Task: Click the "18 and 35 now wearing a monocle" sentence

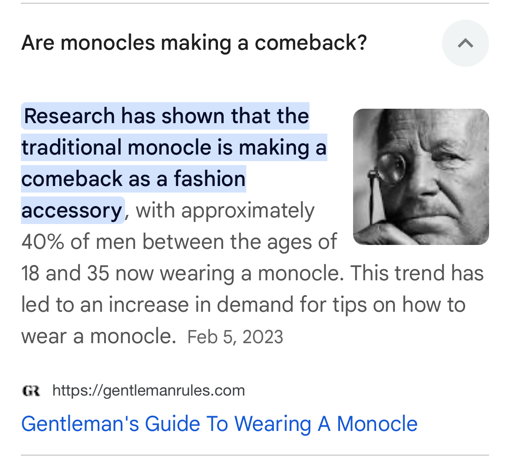Action: [x=182, y=274]
